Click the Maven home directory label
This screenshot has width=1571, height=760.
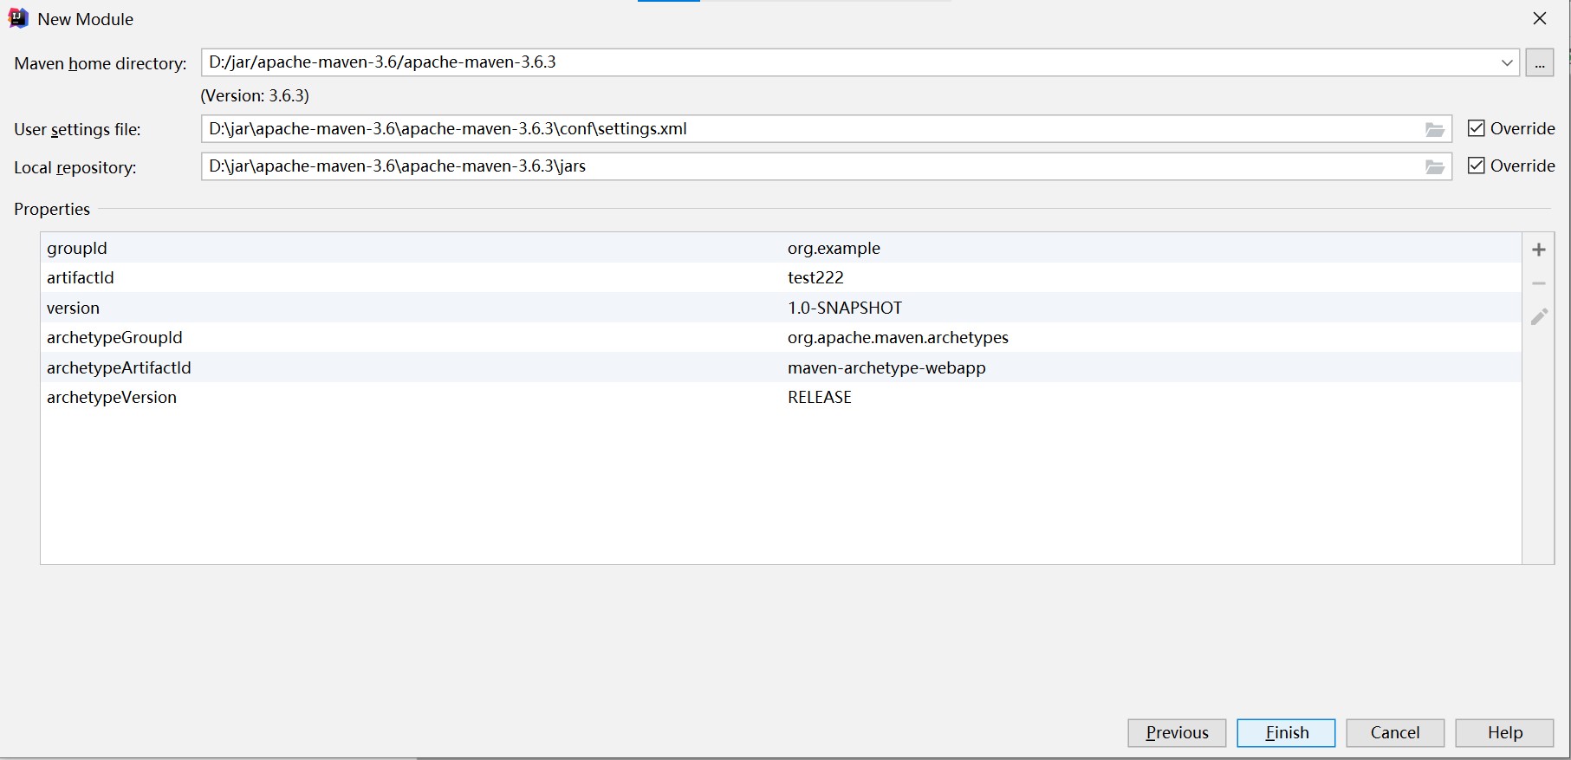click(101, 63)
